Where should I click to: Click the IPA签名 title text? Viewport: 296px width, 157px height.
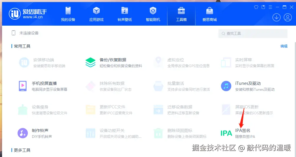coord(243,130)
